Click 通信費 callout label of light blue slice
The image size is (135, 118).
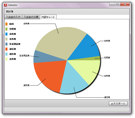(107, 97)
